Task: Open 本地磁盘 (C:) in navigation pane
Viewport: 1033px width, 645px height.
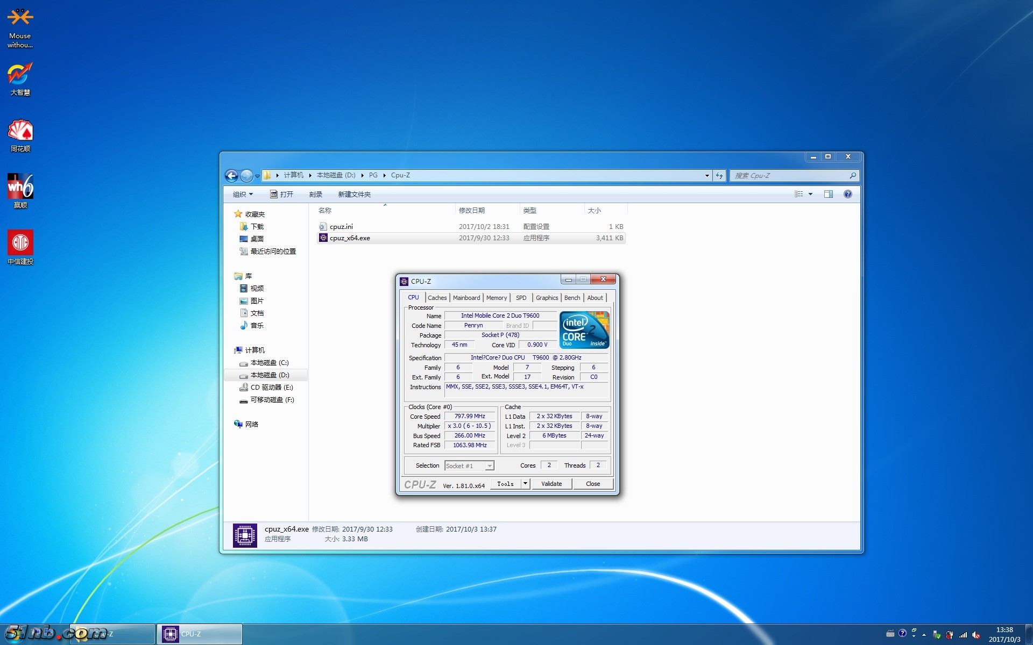Action: pos(270,363)
